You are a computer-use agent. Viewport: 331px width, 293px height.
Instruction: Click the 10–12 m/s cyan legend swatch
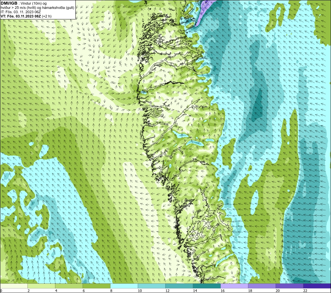click(152, 286)
